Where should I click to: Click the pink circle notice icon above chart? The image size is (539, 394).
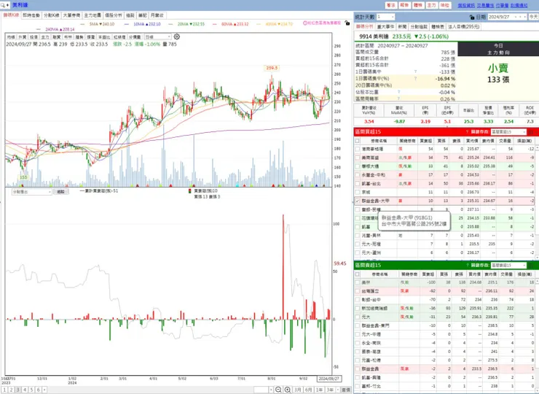[x=305, y=23]
